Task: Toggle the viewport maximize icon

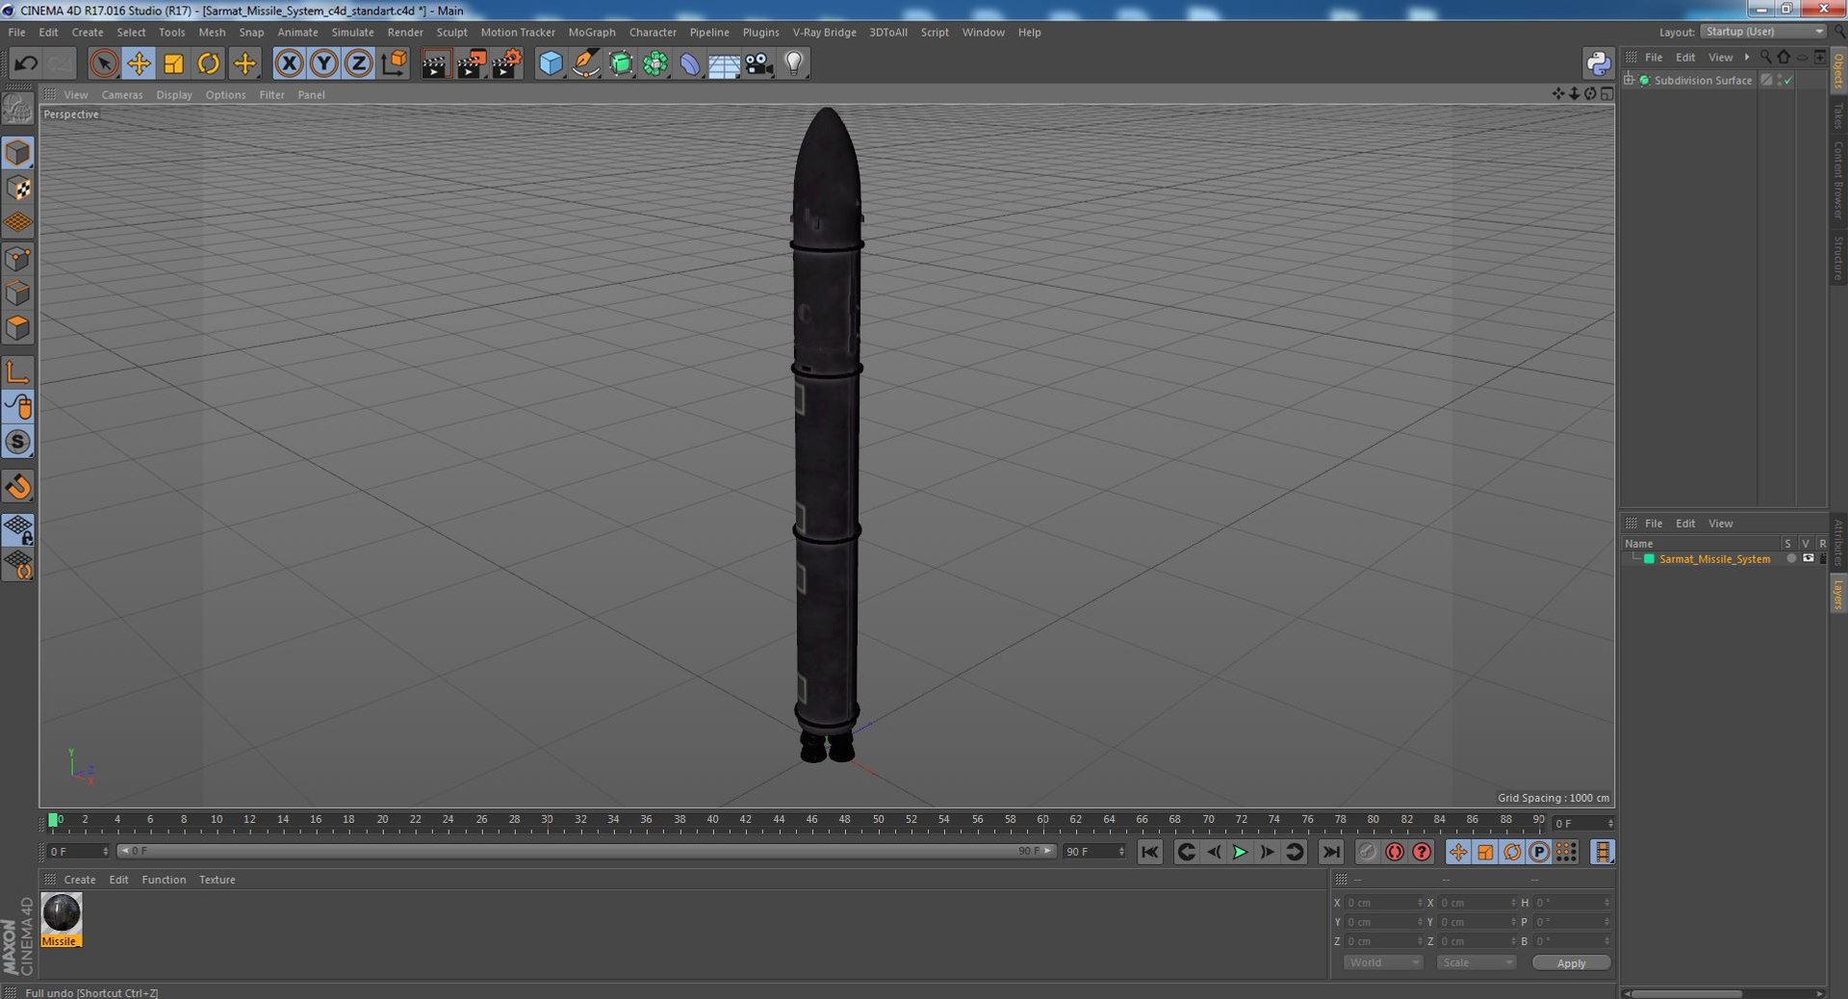Action: tap(1606, 93)
